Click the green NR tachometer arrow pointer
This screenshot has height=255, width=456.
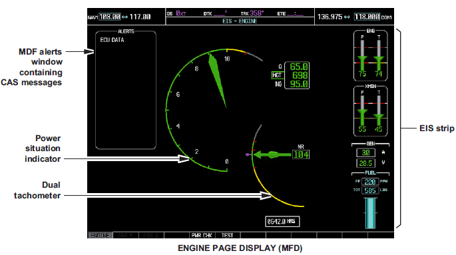coord(272,154)
